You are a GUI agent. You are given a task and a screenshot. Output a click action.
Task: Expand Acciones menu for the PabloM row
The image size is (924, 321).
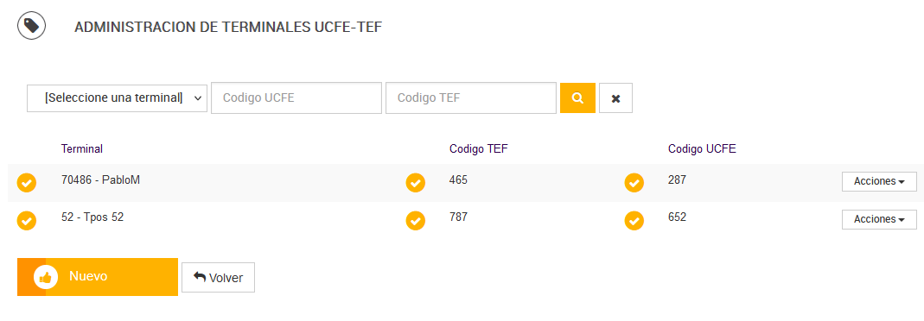[x=879, y=182]
